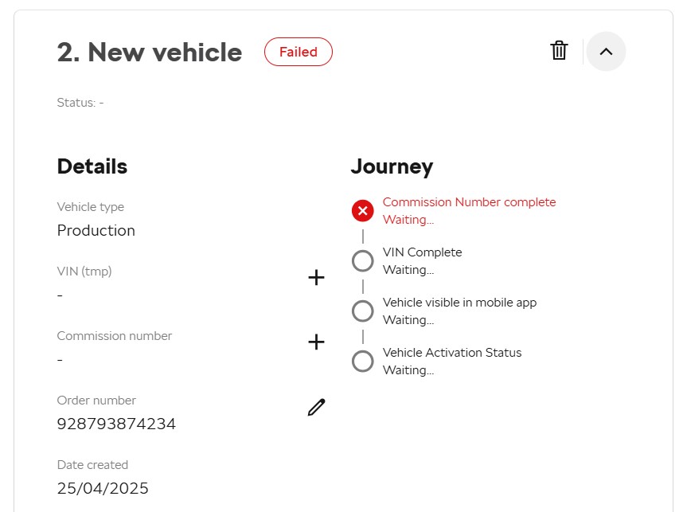683x512 pixels.
Task: Edit Order number with the pencil icon
Action: (x=316, y=407)
